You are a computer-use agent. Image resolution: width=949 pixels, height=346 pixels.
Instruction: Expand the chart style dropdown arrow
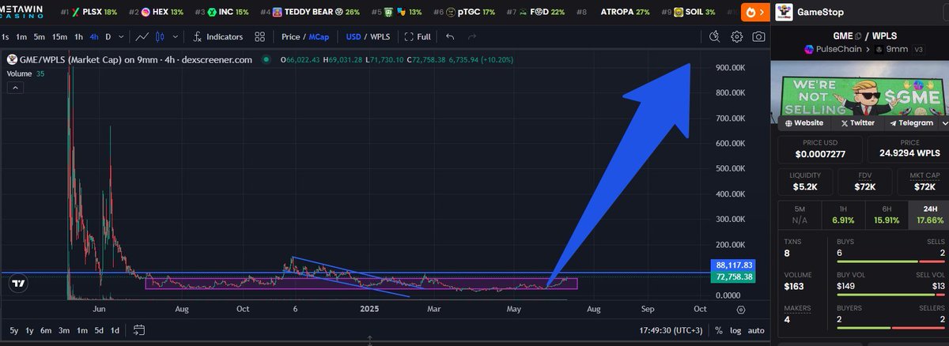pyautogui.click(x=175, y=37)
